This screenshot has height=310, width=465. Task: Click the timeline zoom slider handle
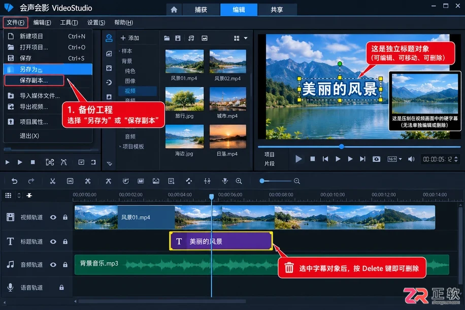coord(262,181)
